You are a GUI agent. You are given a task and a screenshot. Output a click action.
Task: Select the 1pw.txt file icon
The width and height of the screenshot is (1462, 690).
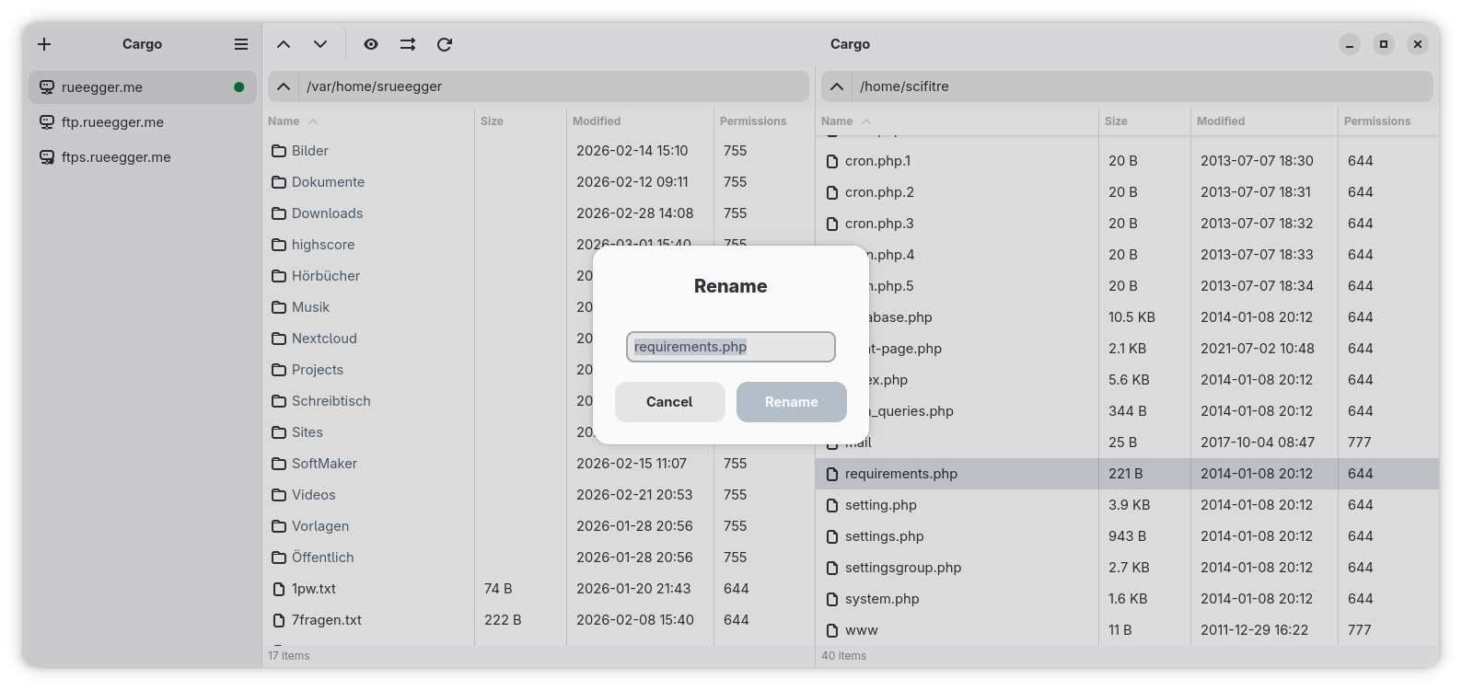coord(279,589)
